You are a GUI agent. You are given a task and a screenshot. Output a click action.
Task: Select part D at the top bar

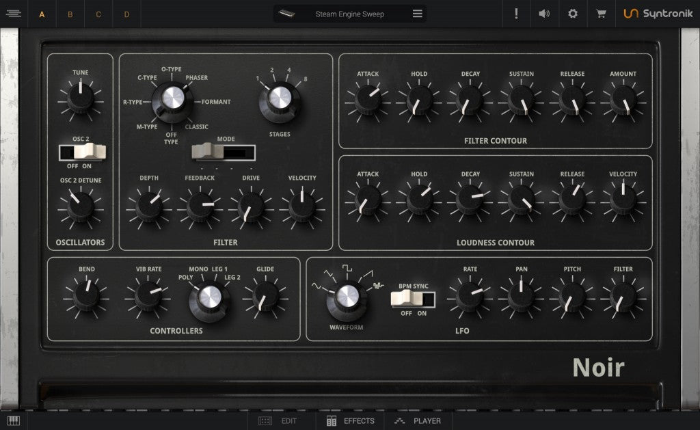coord(126,13)
